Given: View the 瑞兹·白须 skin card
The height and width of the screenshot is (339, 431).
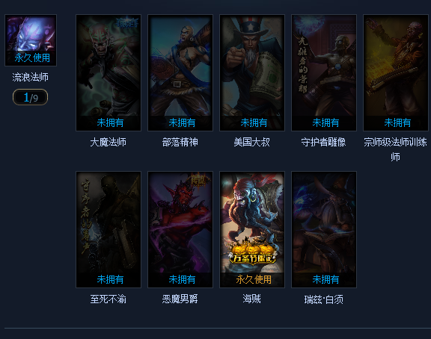Looking at the screenshot, I should coord(324,229).
